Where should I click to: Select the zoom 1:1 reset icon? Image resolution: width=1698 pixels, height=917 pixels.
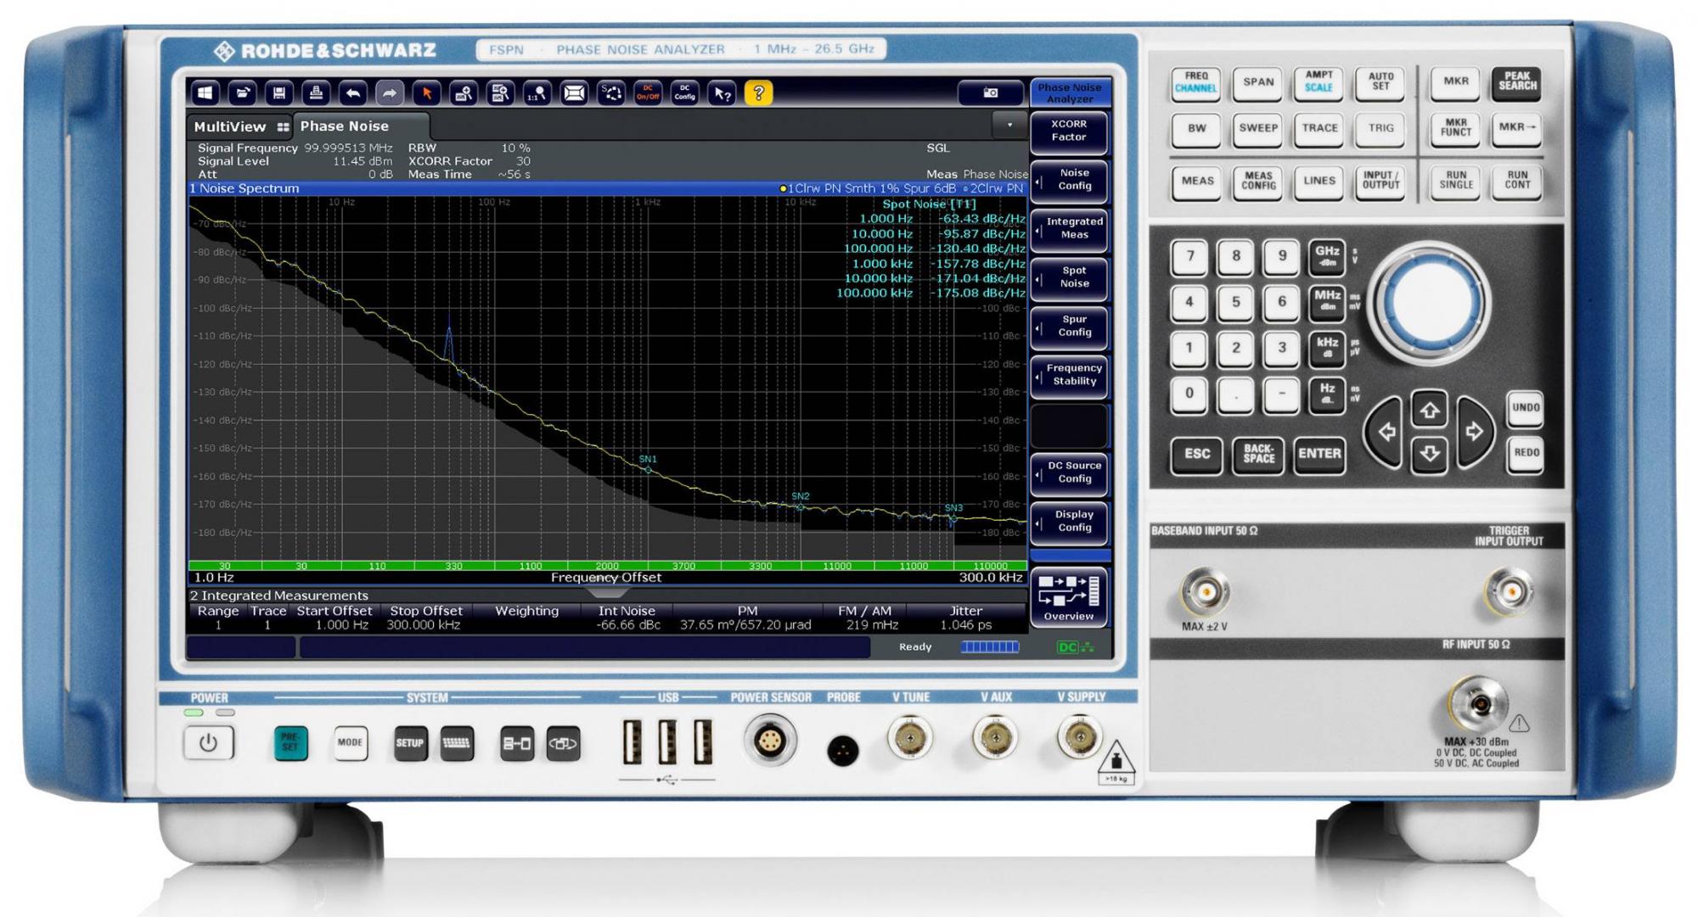click(x=537, y=93)
